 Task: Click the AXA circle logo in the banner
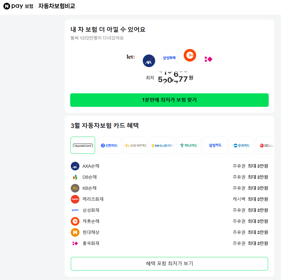click(x=149, y=61)
